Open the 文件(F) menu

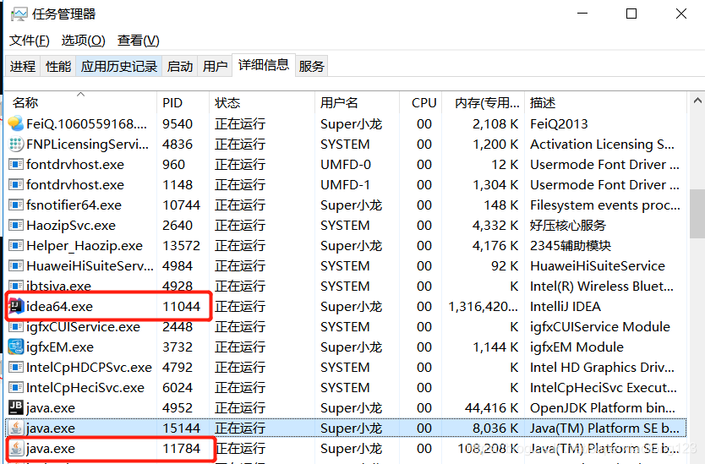coord(30,41)
